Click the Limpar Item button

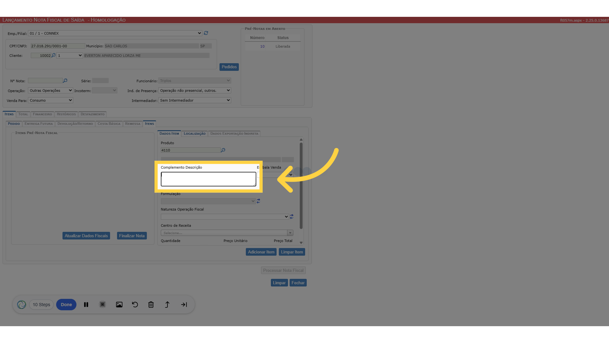(292, 252)
